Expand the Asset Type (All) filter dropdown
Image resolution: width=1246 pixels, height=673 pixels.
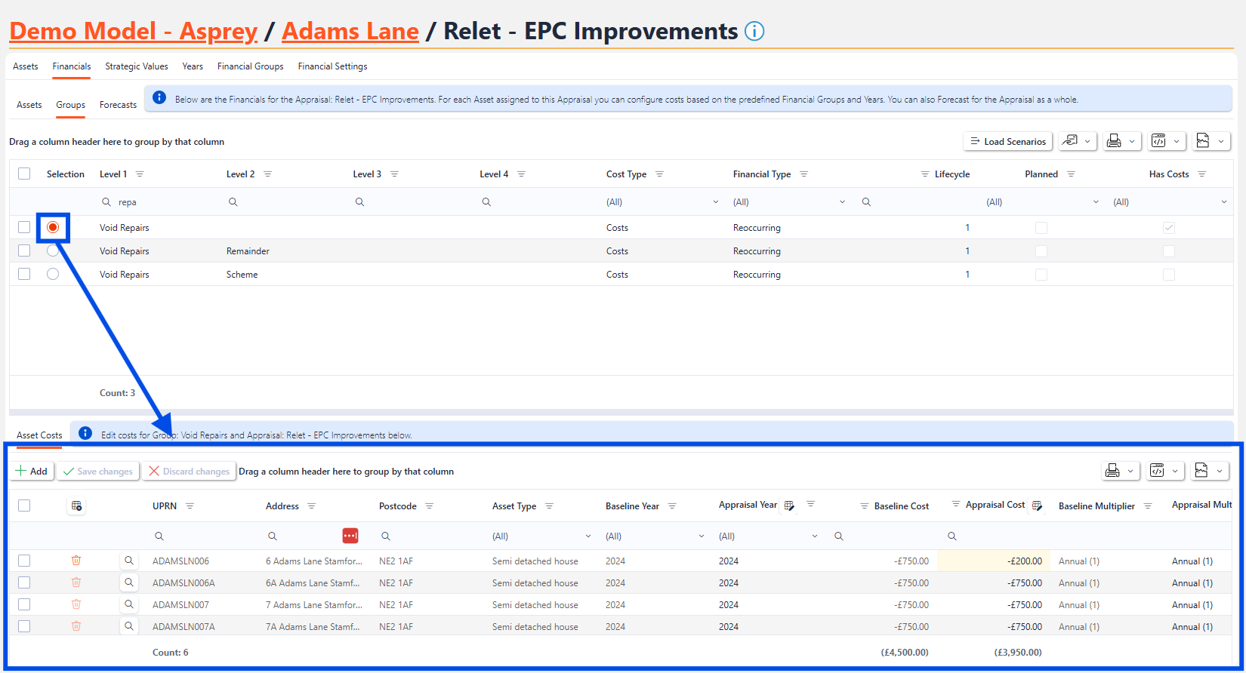(588, 536)
